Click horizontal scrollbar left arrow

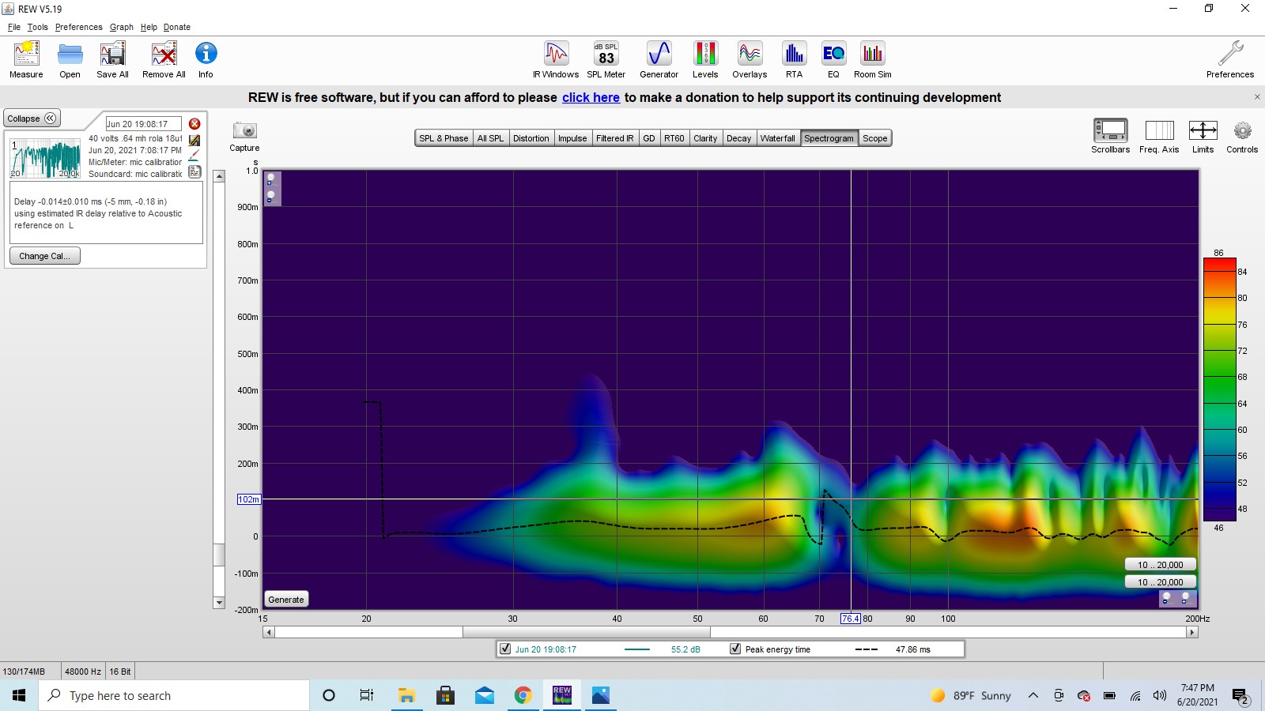269,632
